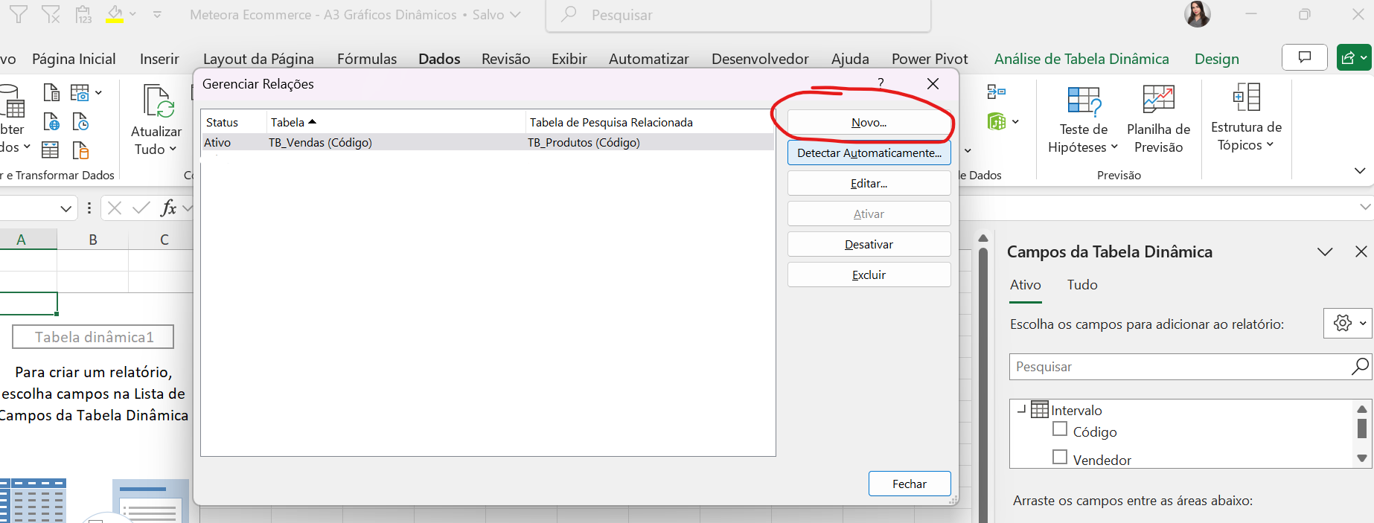
Task: Click the Editar... button
Action: (869, 183)
